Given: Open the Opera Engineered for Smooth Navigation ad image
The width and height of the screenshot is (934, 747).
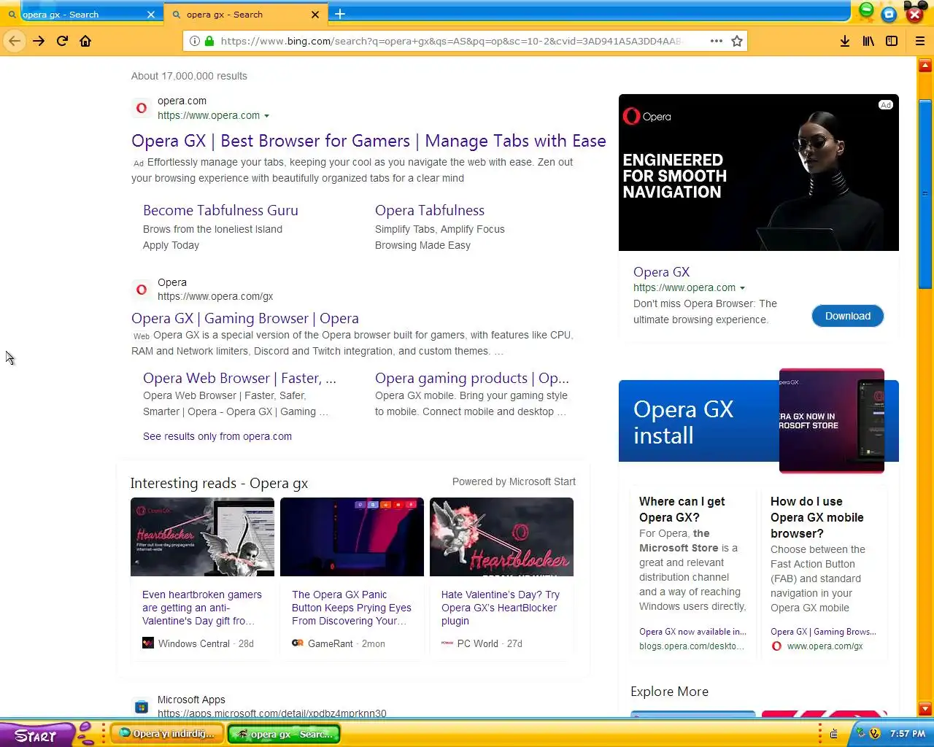Looking at the screenshot, I should point(759,173).
